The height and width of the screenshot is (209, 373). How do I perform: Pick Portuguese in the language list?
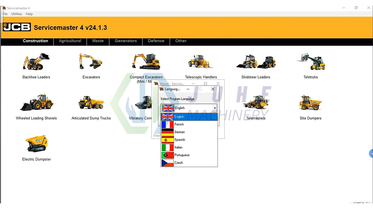coord(189,155)
